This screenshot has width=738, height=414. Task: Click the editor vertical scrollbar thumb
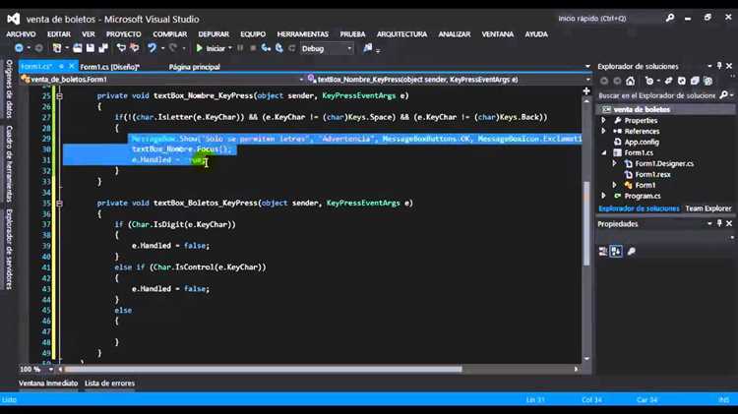coord(586,224)
